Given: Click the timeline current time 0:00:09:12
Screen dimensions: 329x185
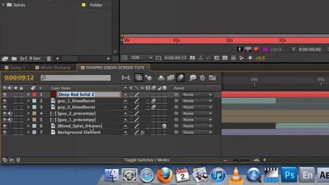Looking at the screenshot, I should (x=19, y=78).
